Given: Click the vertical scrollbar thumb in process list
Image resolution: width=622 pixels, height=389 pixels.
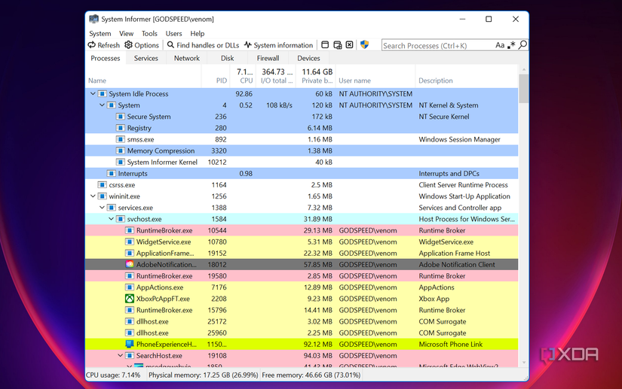Looking at the screenshot, I should click(524, 89).
